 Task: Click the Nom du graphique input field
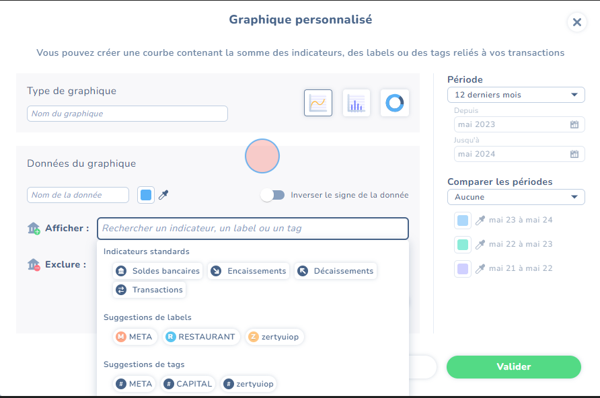tap(127, 114)
